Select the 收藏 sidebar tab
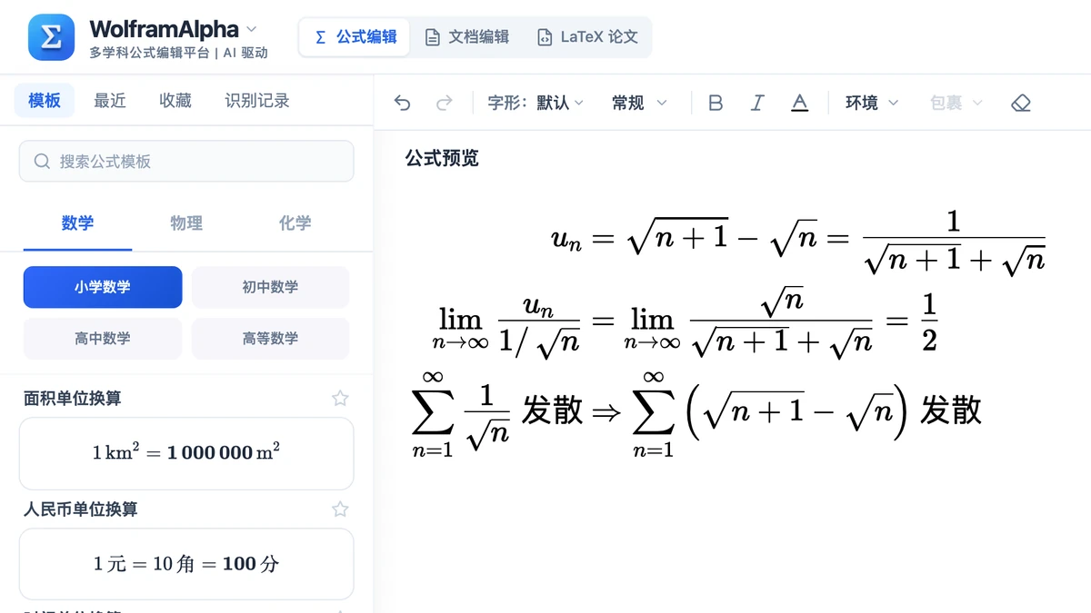Screen dimensions: 1091x613 (175, 100)
